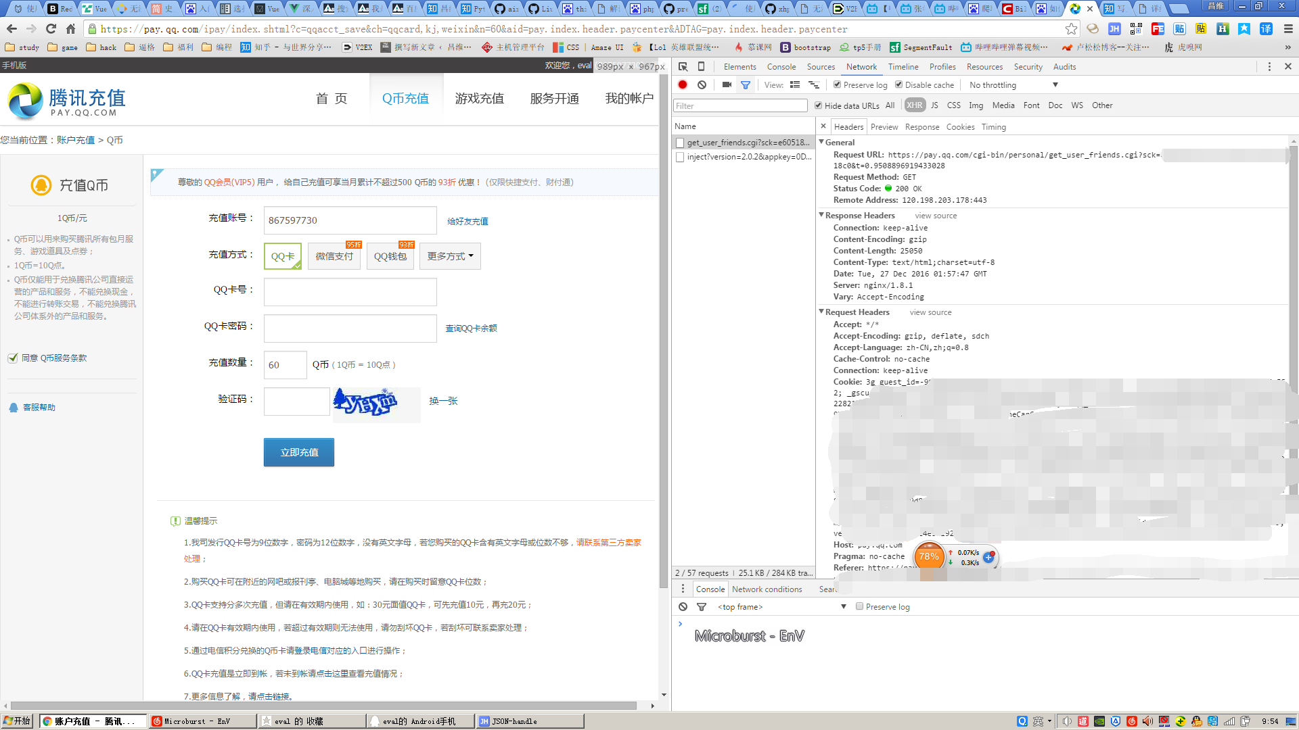This screenshot has width=1299, height=730.
Task: Open the Preview tab of the request
Action: point(884,127)
